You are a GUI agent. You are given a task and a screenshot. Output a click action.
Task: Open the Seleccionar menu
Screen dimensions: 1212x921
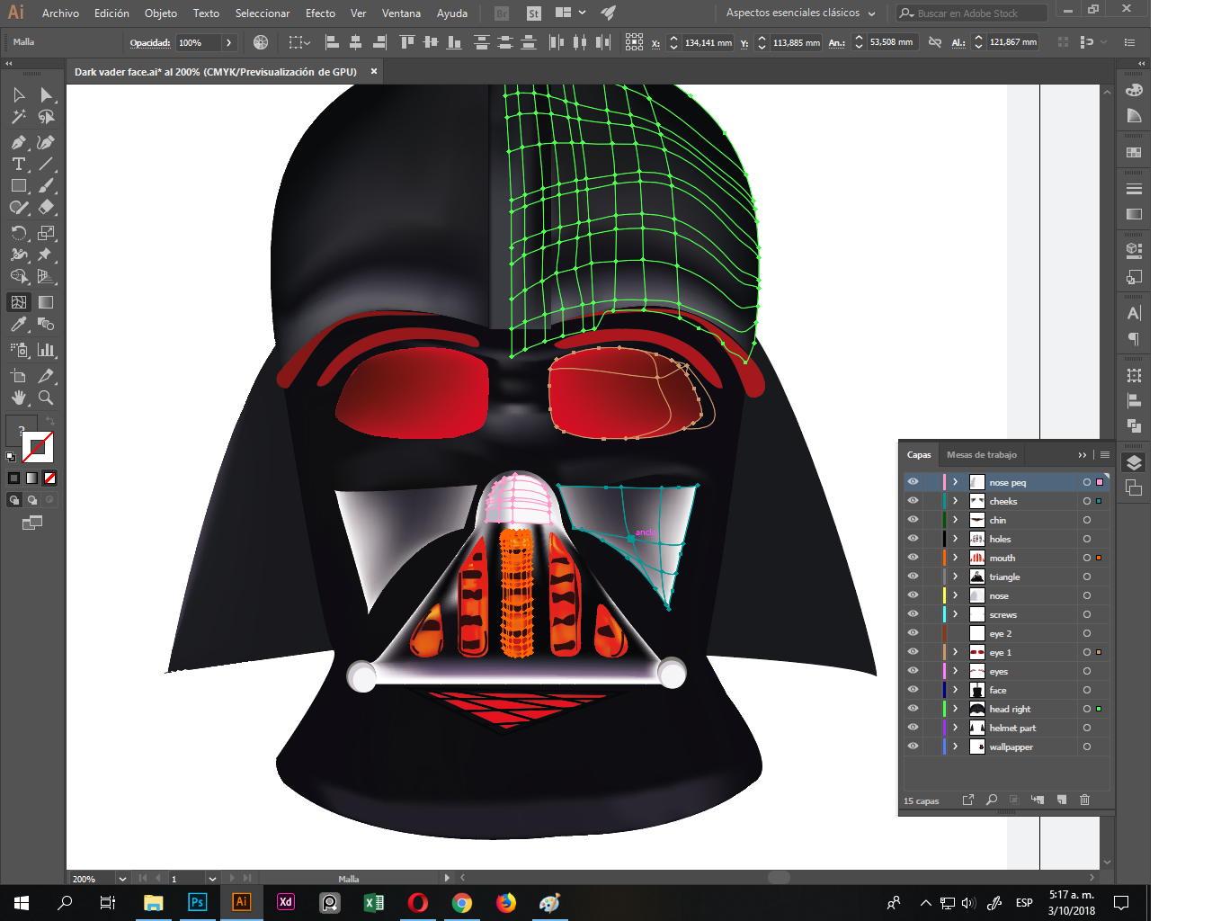click(263, 13)
